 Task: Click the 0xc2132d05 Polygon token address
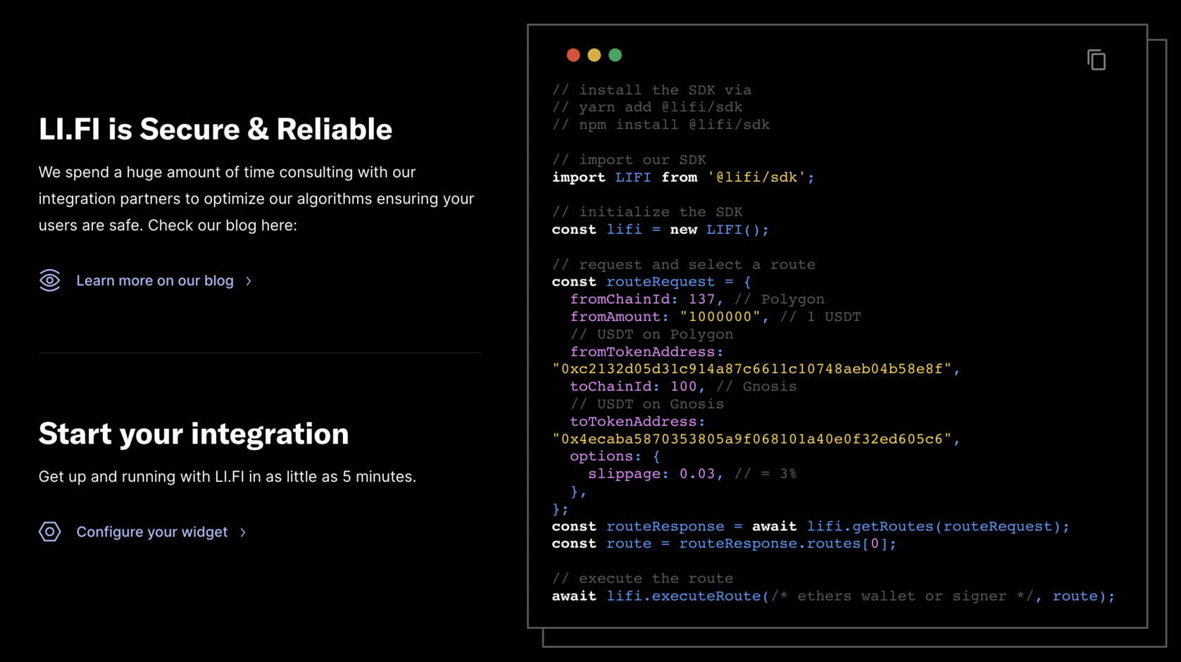[x=756, y=369]
